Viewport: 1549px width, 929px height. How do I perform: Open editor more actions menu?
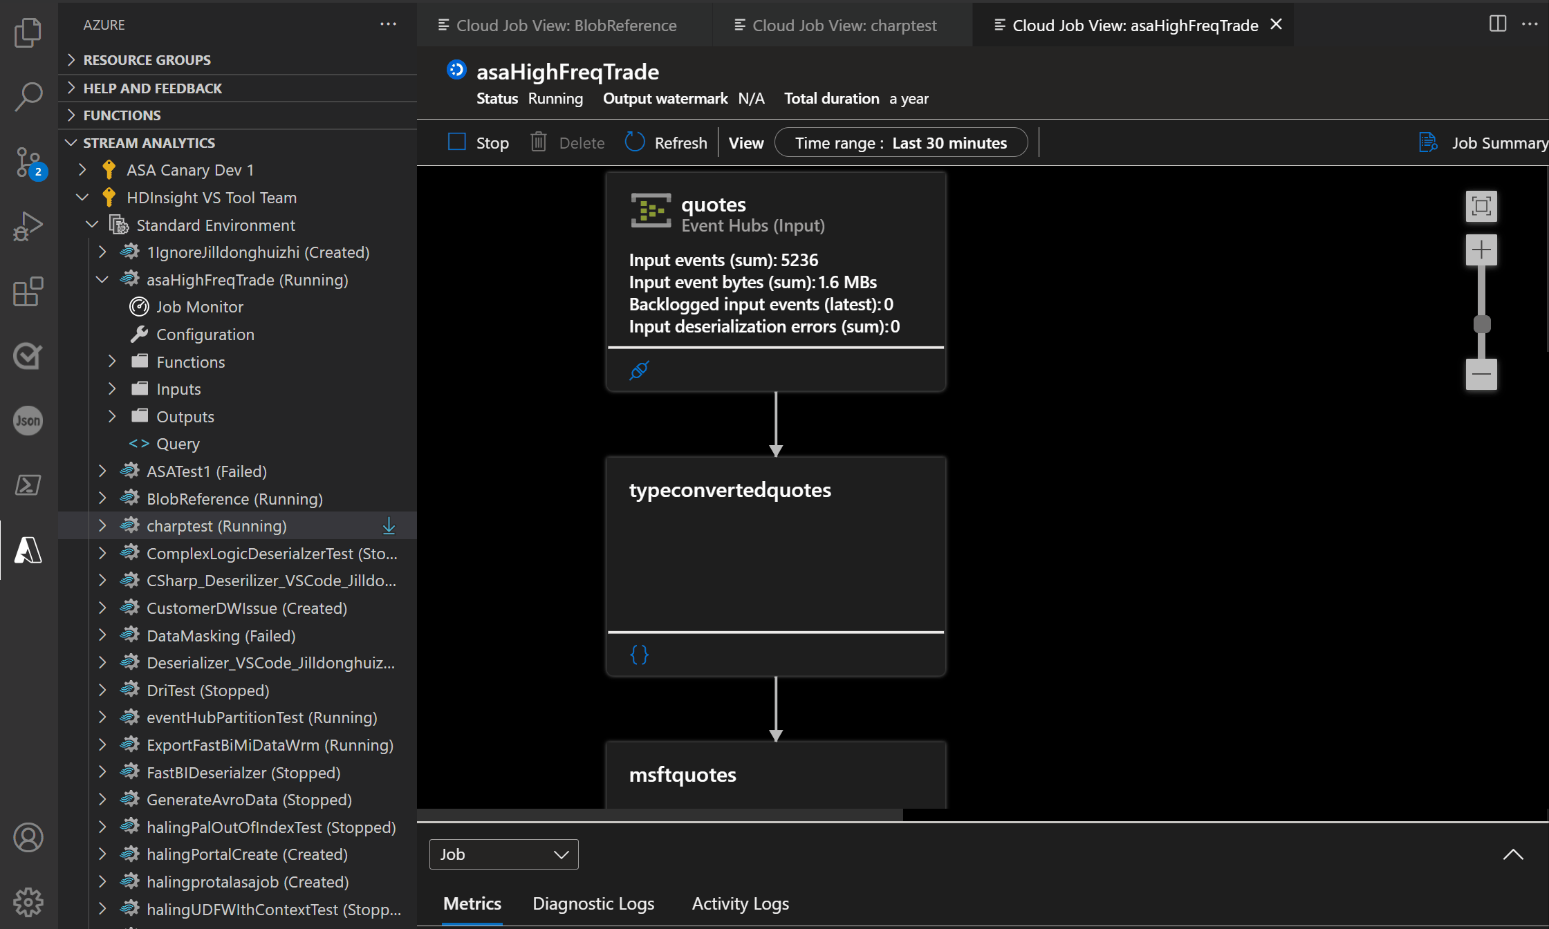click(x=1530, y=24)
